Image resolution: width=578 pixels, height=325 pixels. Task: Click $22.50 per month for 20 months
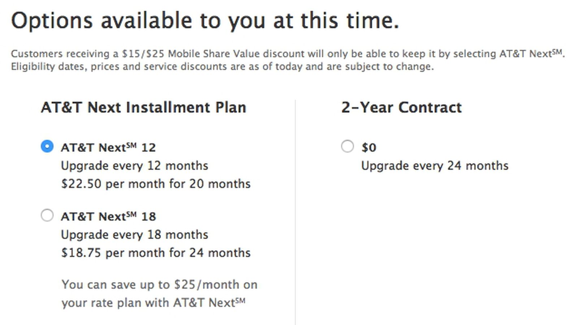tap(156, 184)
